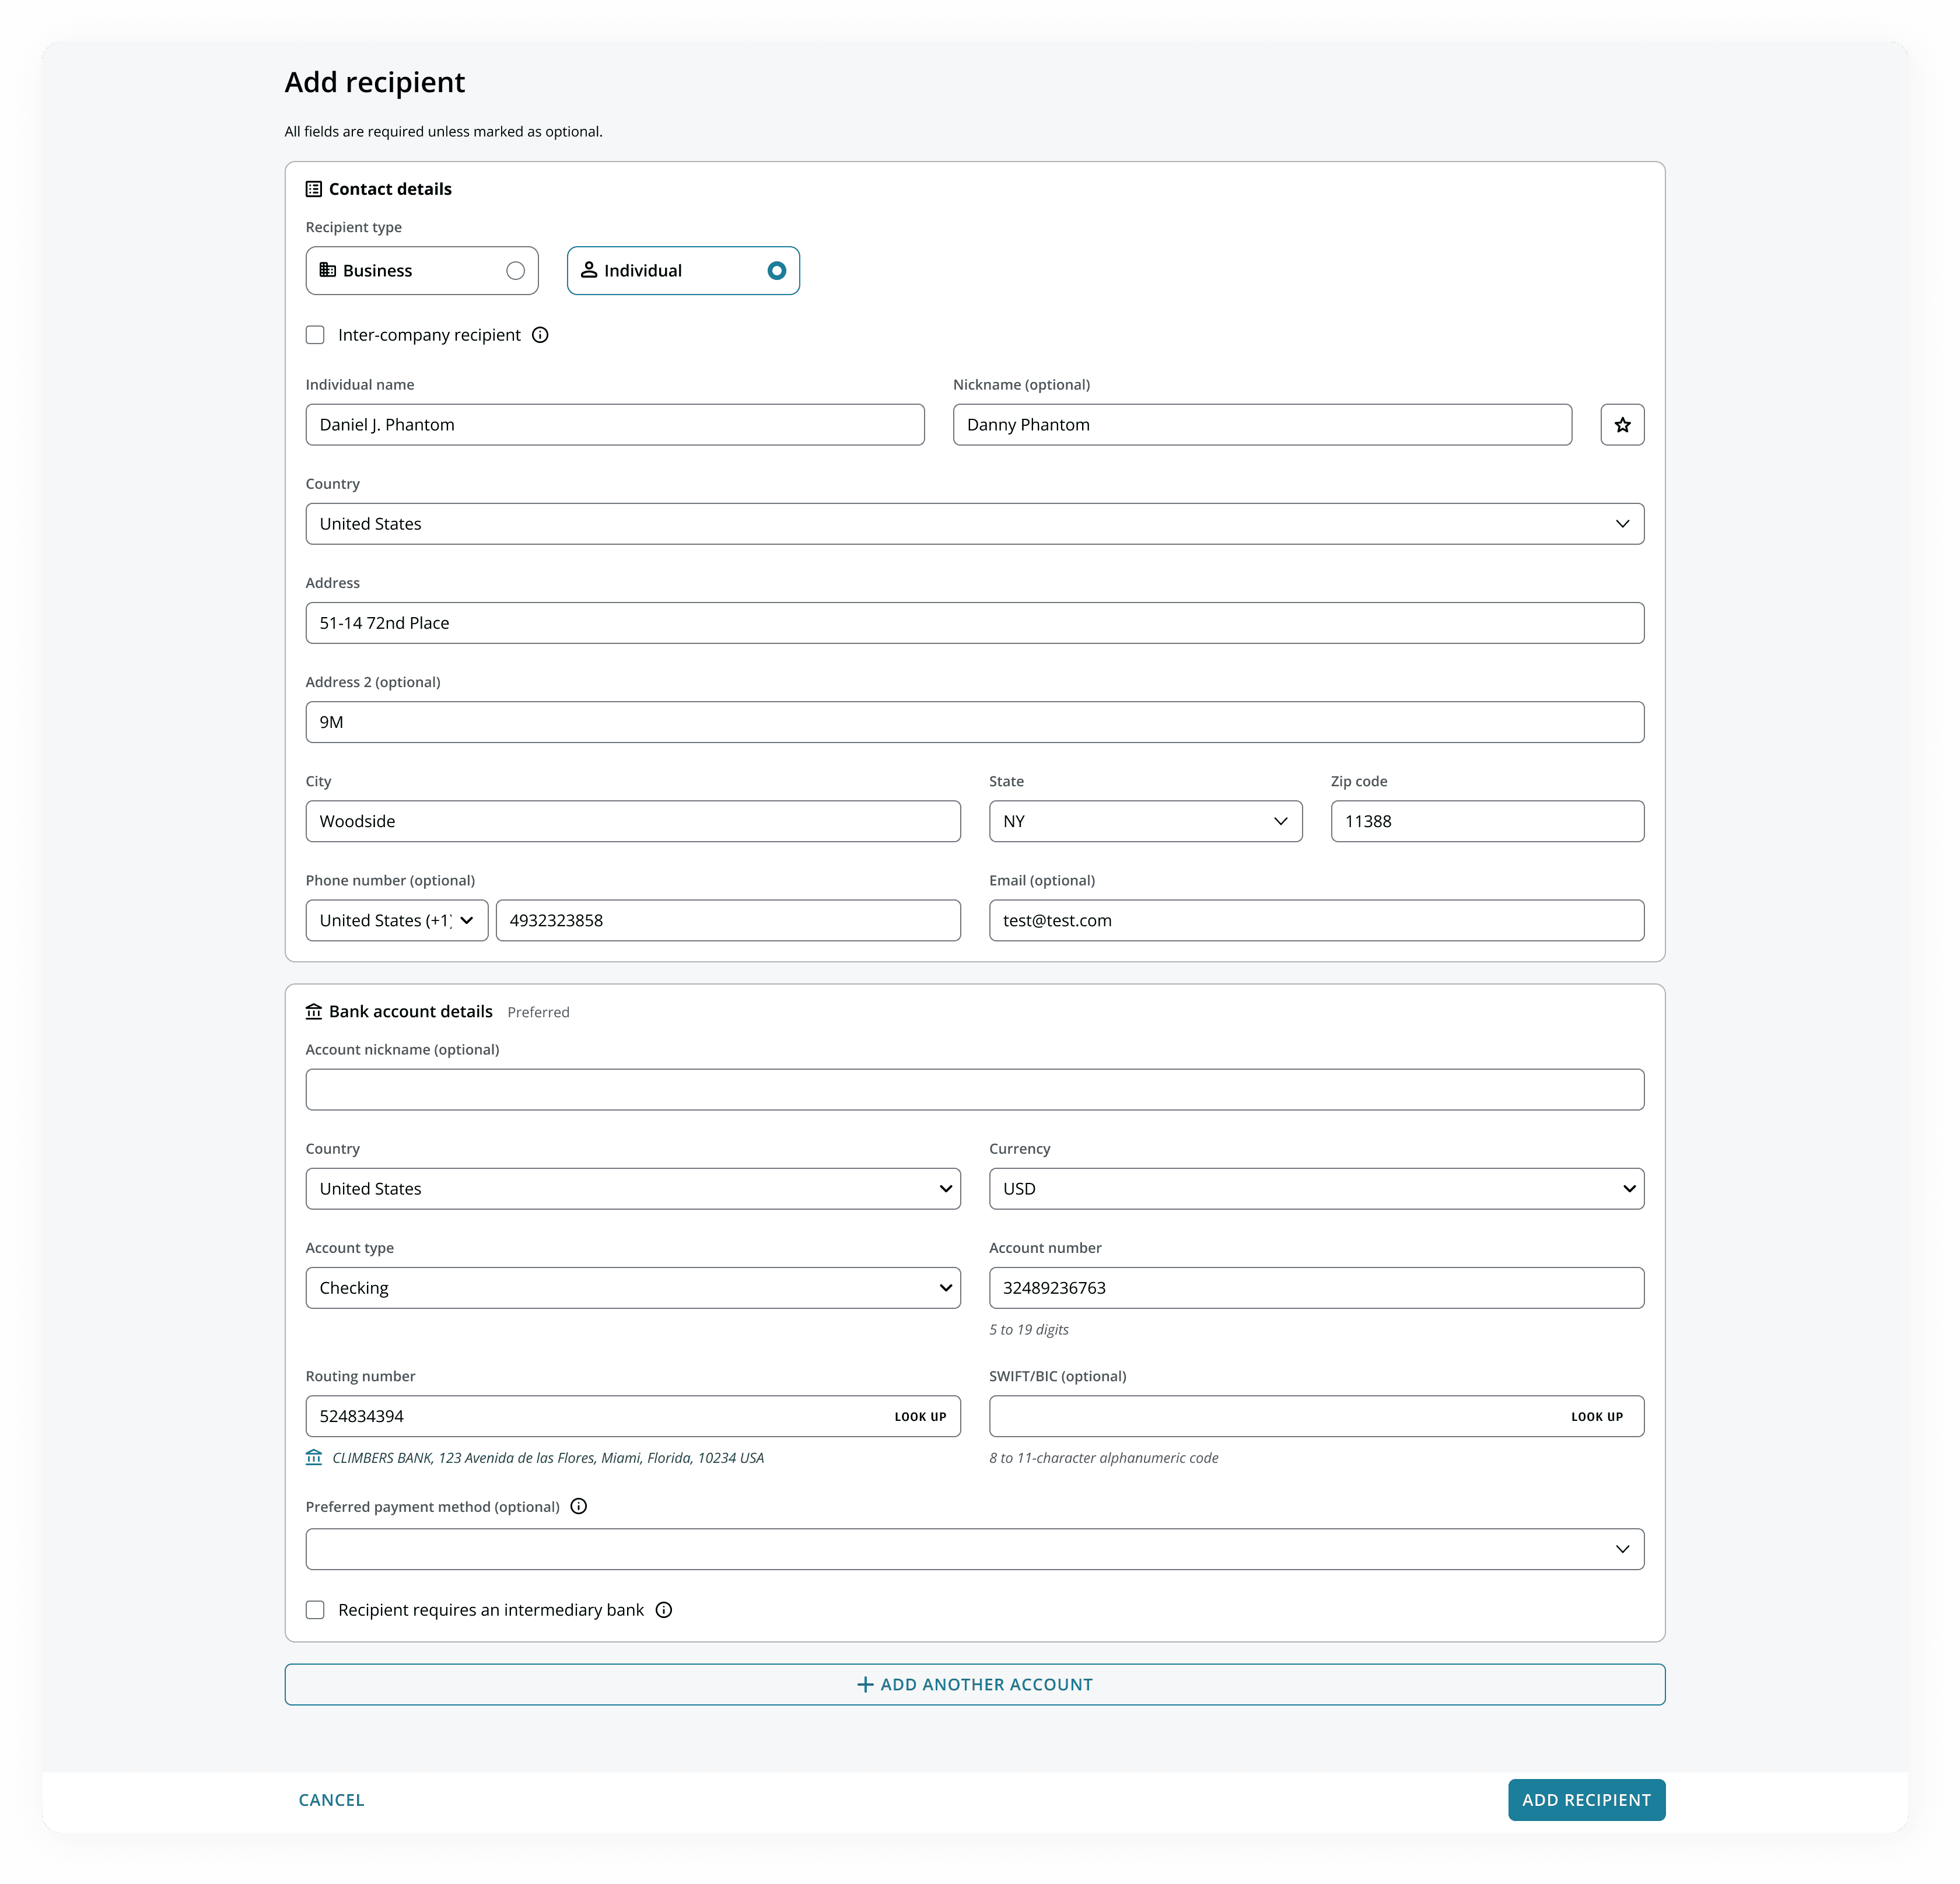Check the Inter-company recipient checkbox
The height and width of the screenshot is (1884, 1960).
tap(315, 335)
